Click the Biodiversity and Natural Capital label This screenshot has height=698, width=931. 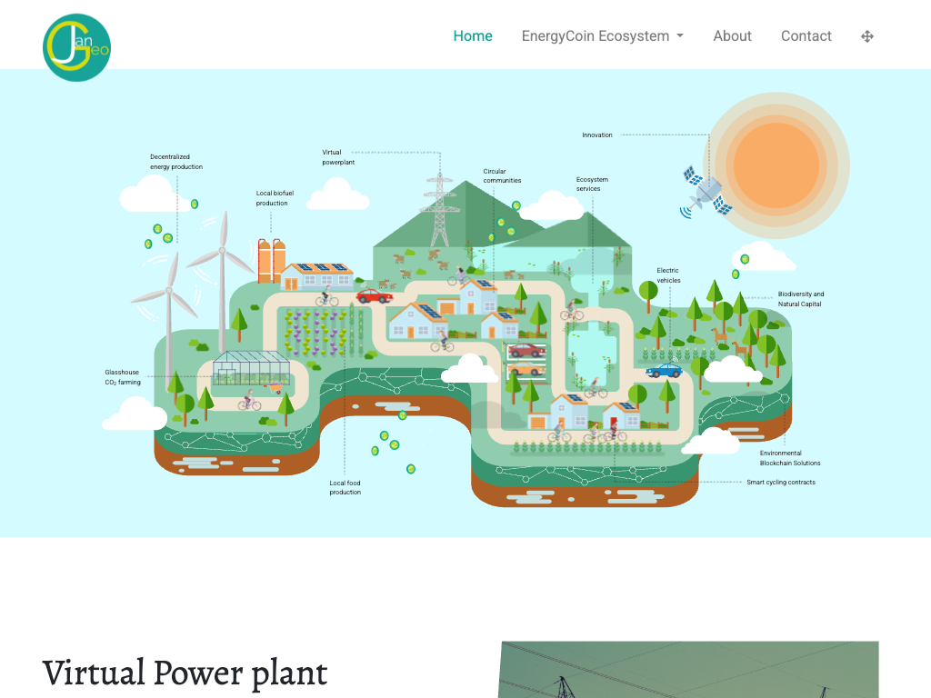tap(800, 299)
